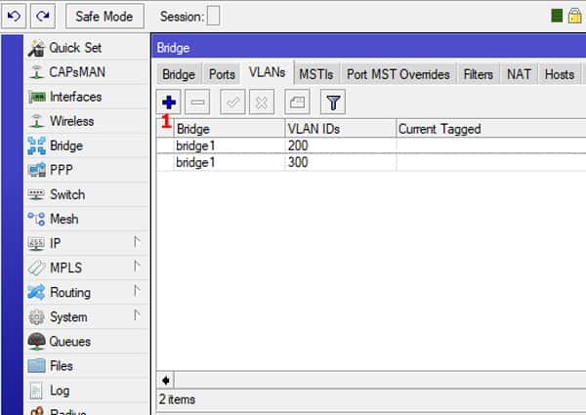Open CAPsMAN menu item
Screen dimensions: 586x415
coord(87,72)
